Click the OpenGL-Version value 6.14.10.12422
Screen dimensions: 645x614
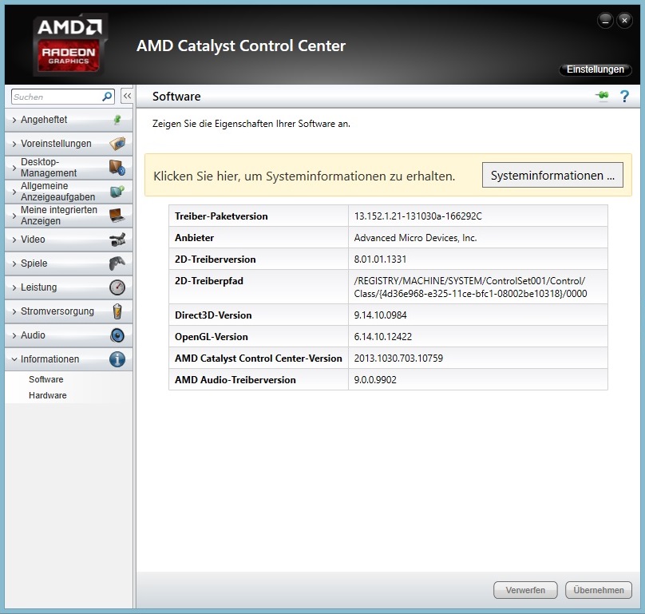382,337
